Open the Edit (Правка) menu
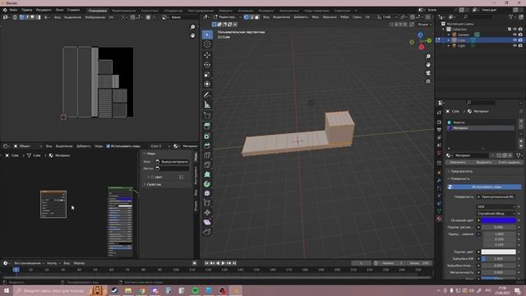 click(27, 10)
